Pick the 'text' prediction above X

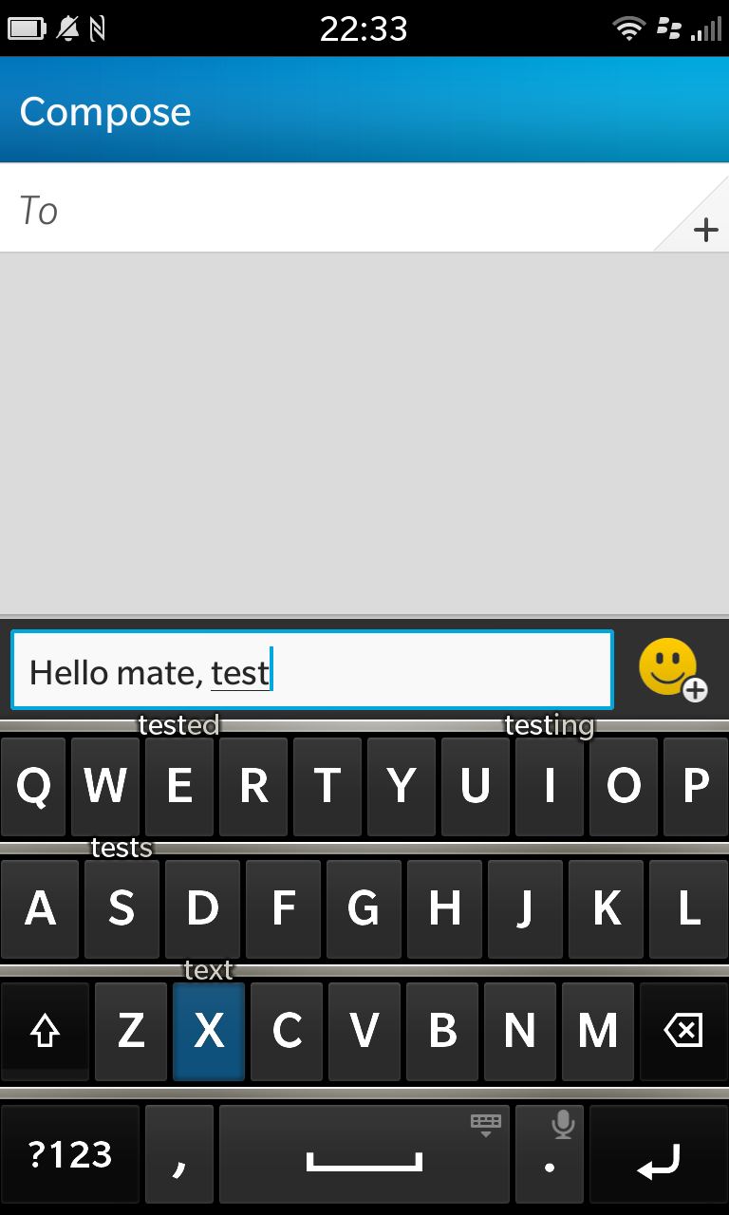point(208,970)
